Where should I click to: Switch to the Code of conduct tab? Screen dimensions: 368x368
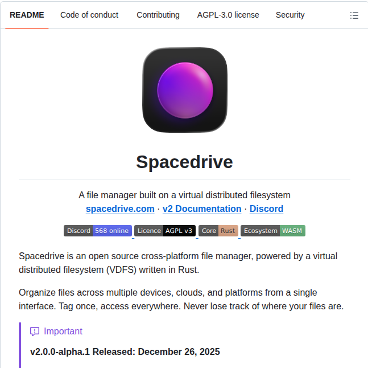coord(89,15)
